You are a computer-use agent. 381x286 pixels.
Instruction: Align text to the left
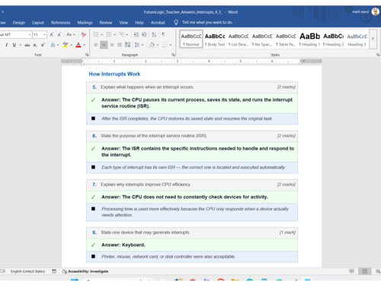click(x=96, y=45)
